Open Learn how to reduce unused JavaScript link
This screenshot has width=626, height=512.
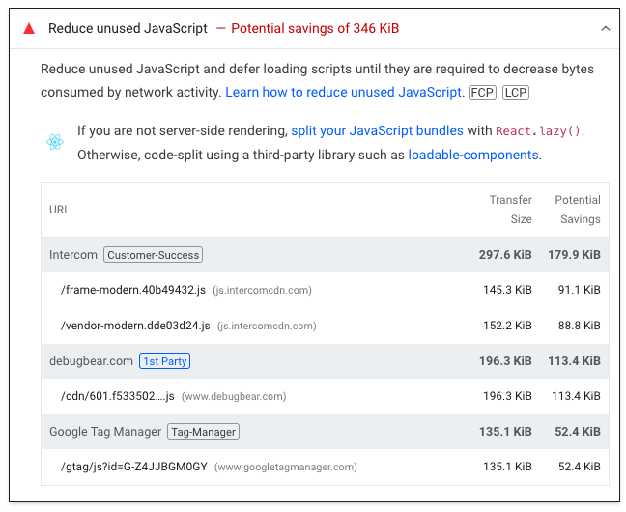[343, 92]
